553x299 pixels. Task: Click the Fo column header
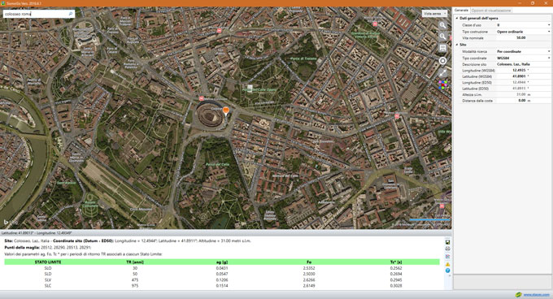tap(309, 262)
